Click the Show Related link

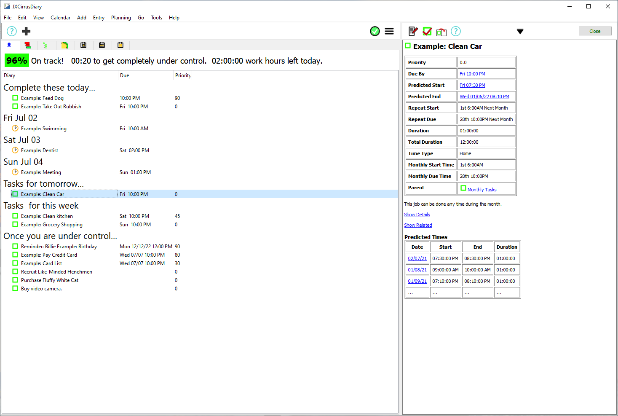pyautogui.click(x=418, y=225)
